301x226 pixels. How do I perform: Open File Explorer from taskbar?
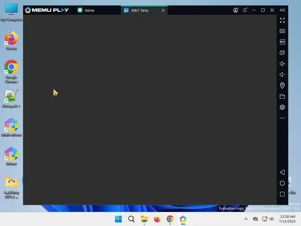click(144, 219)
